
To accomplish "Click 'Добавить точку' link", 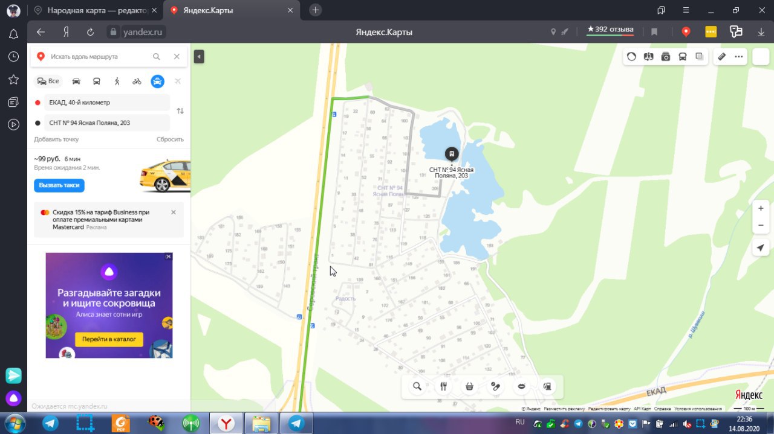I will click(x=56, y=139).
